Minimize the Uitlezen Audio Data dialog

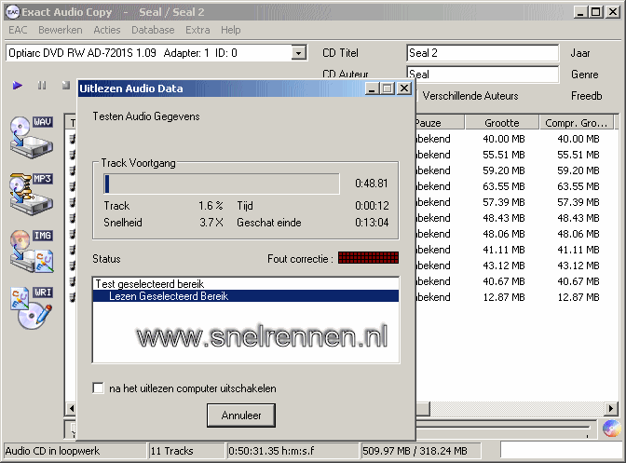(372, 89)
